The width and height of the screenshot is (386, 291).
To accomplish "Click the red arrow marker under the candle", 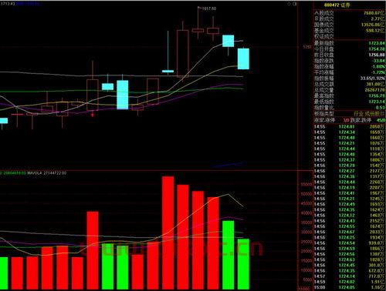I will (x=93, y=115).
